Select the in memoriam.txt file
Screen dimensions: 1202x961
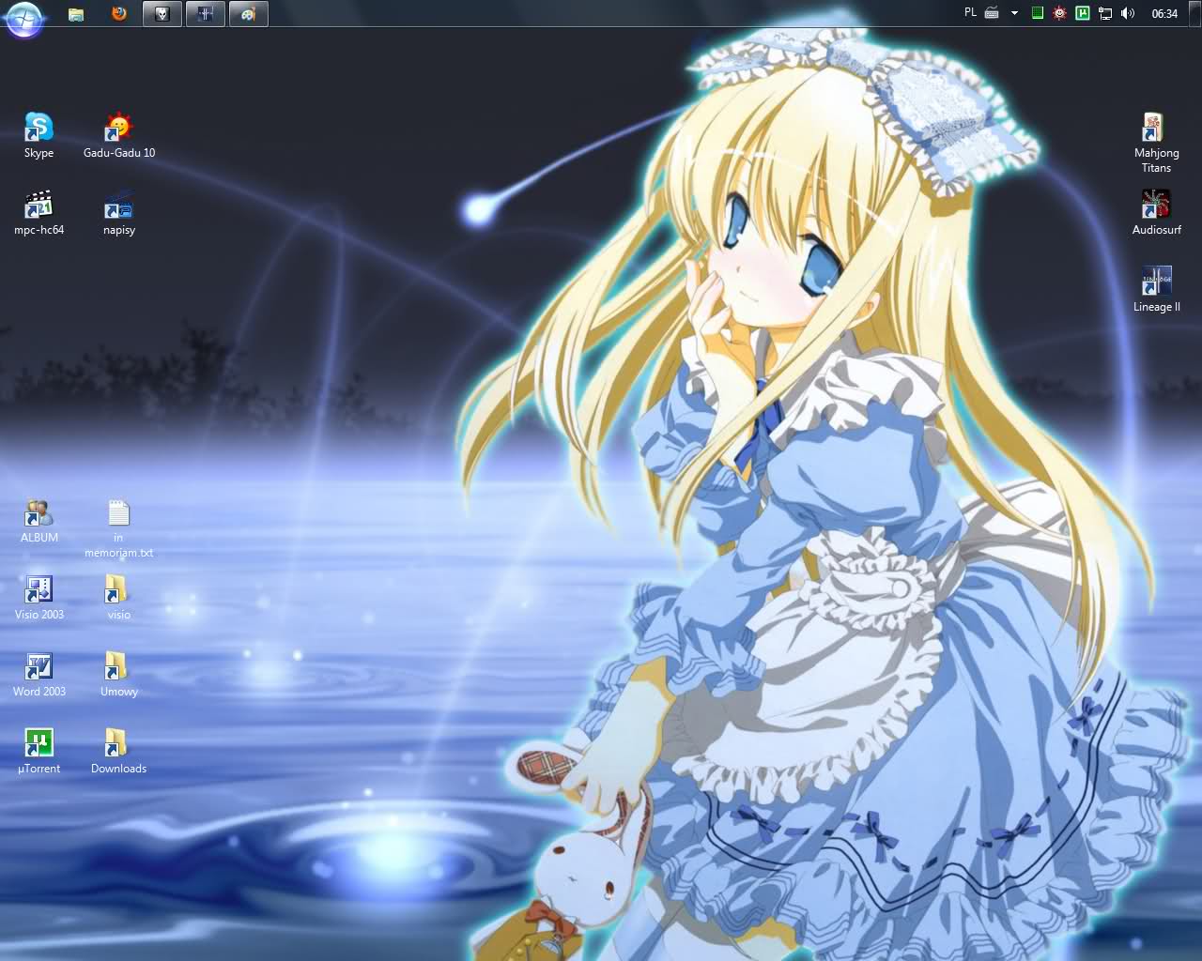pyautogui.click(x=118, y=513)
